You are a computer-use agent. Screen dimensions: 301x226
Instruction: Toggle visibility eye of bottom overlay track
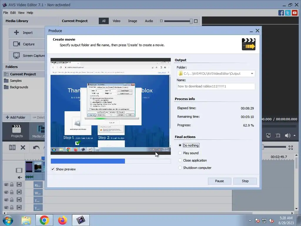(x=6, y=207)
